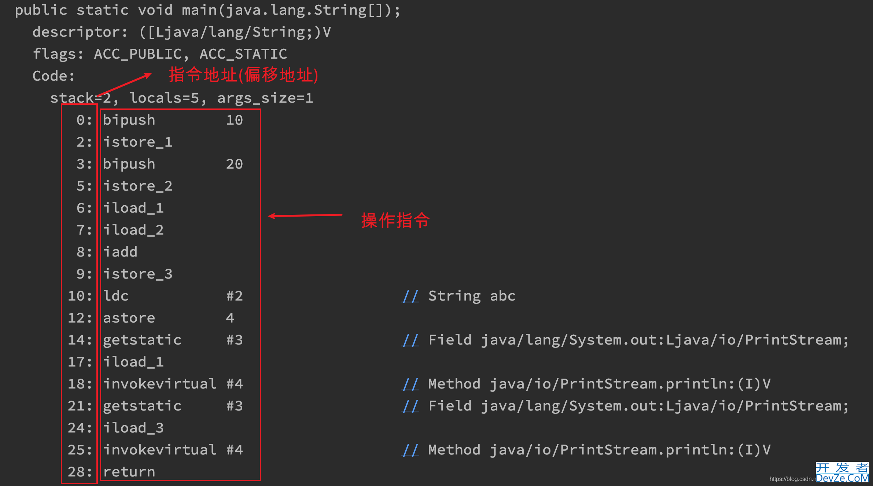The image size is (873, 486).
Task: Click the "istore_3" instruction at offset 9
Action: pos(137,274)
